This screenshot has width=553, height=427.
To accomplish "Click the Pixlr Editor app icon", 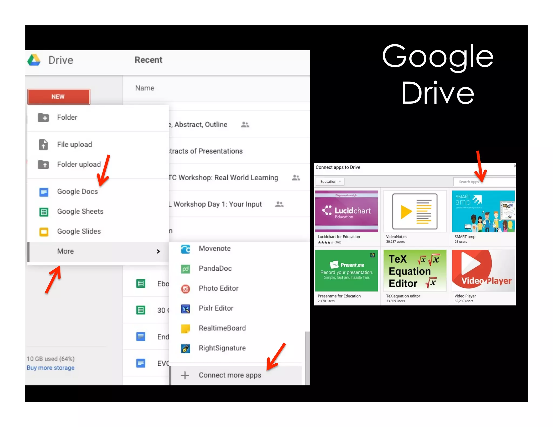I will (186, 309).
